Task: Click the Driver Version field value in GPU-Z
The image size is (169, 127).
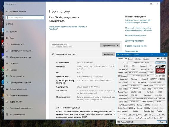Action: (146, 99)
